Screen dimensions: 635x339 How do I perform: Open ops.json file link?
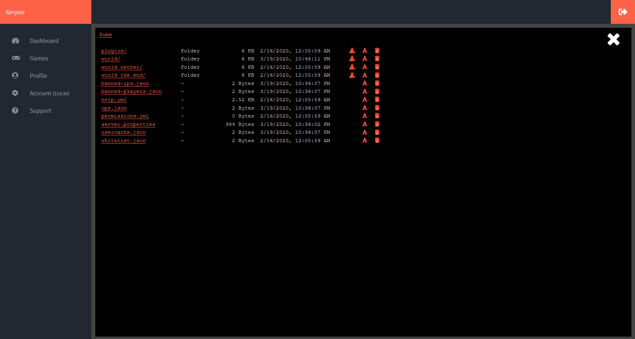pyautogui.click(x=114, y=108)
